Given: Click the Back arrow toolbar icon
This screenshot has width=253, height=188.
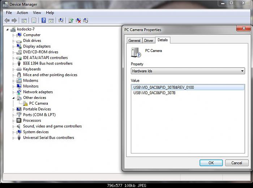Looking at the screenshot, I should (x=7, y=21).
